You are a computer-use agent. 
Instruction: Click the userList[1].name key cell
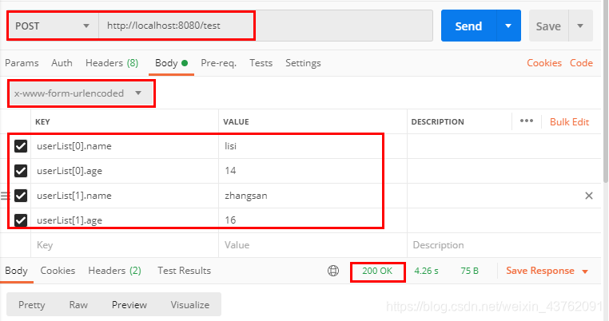click(125, 196)
